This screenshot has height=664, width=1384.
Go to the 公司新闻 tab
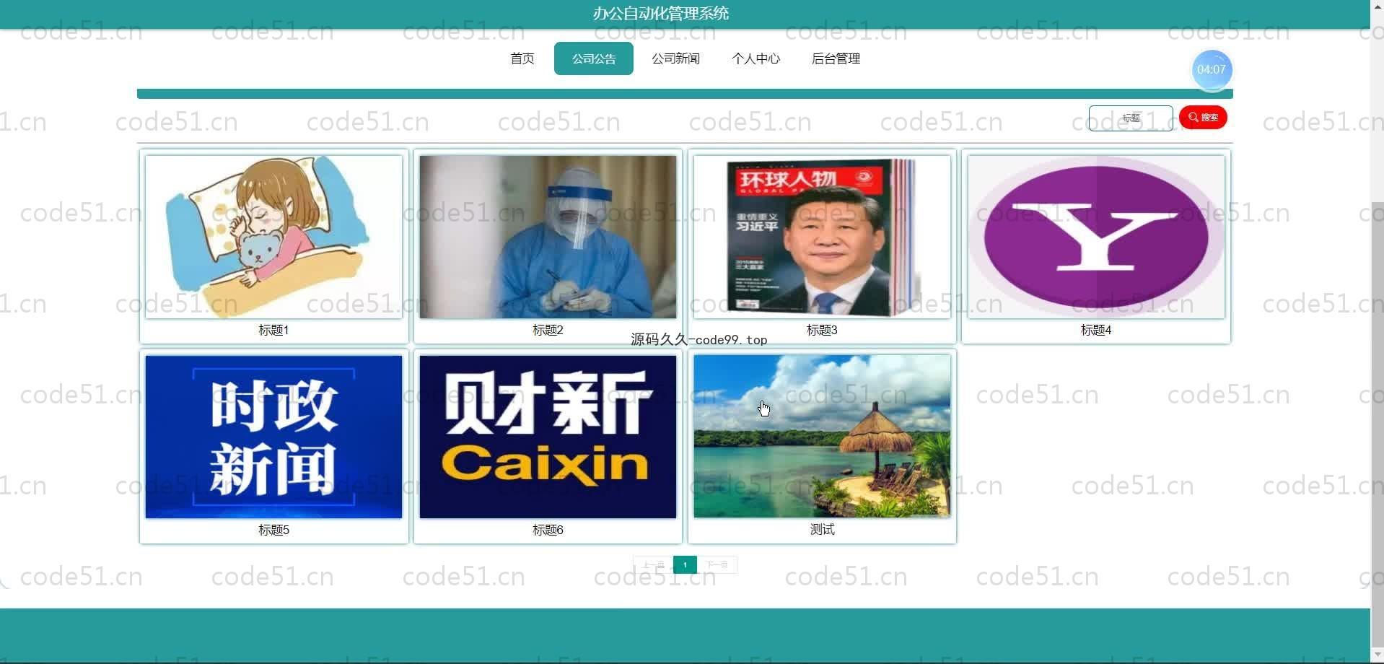click(x=675, y=58)
